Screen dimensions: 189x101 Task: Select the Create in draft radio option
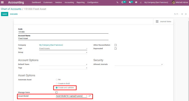point(56,84)
